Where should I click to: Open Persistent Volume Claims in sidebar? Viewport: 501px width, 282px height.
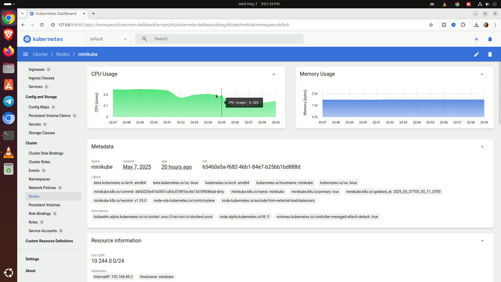pos(50,116)
